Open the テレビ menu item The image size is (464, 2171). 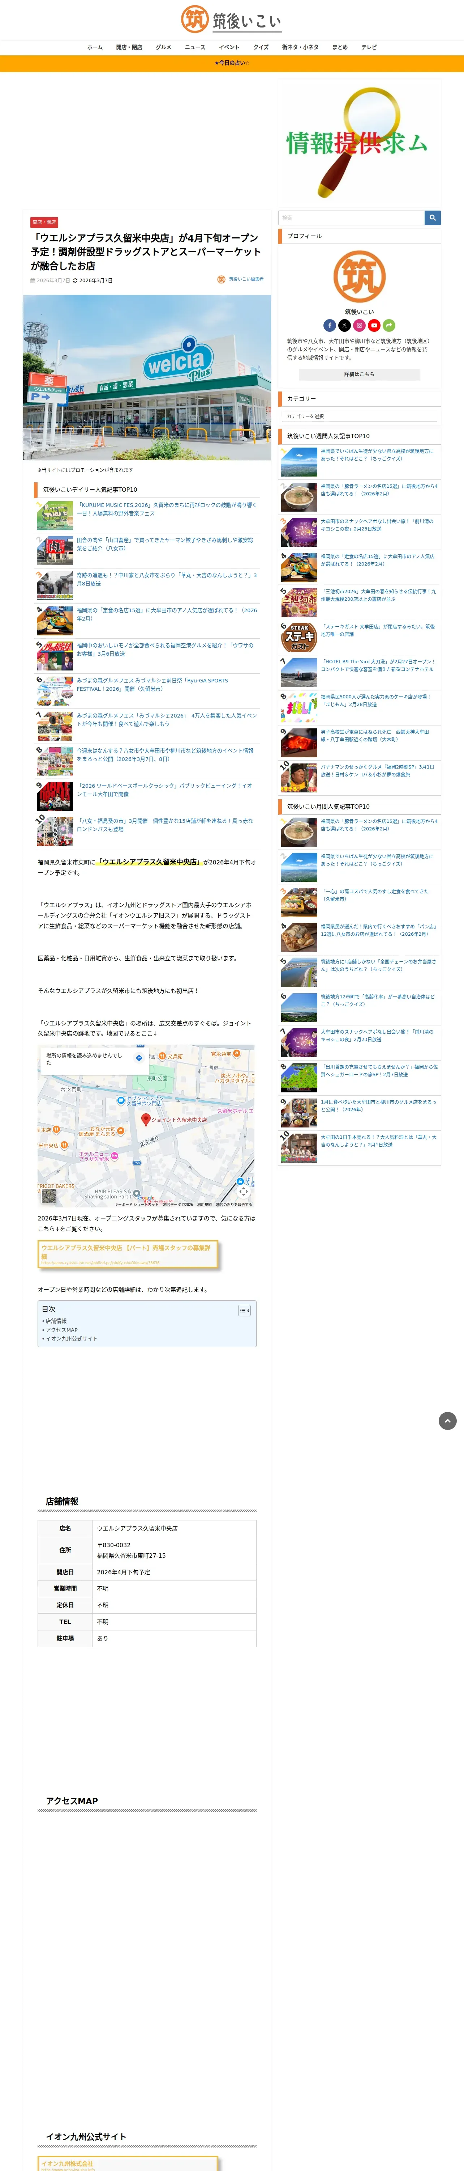369,47
